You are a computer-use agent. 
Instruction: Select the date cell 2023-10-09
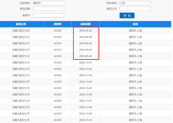(x=85, y=114)
